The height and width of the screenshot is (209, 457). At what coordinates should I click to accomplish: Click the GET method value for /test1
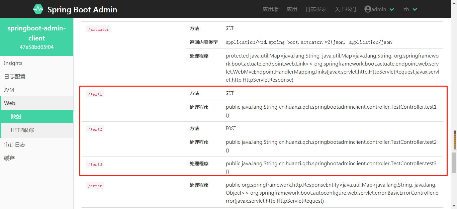230,93
